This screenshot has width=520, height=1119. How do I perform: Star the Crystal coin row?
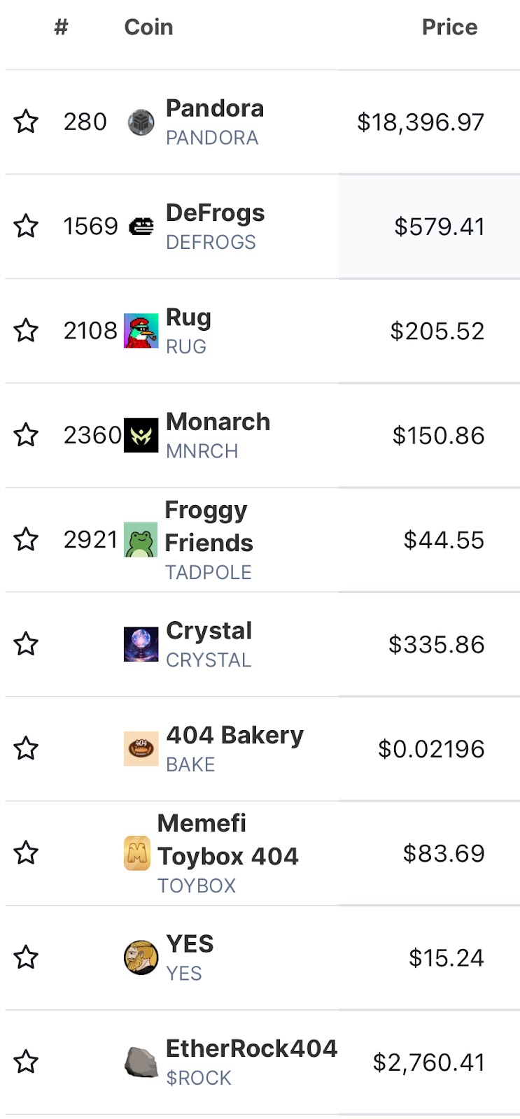[x=26, y=644]
